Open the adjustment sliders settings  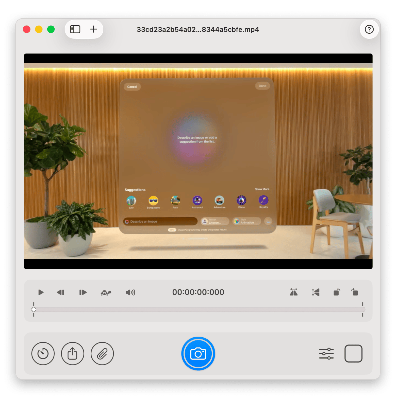point(326,353)
